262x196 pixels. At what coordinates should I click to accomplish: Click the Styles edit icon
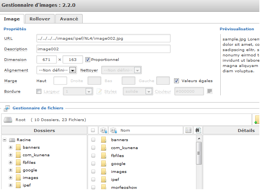99,92
